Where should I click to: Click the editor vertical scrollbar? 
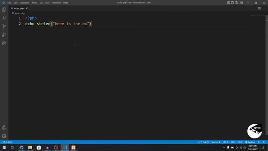click(x=267, y=75)
